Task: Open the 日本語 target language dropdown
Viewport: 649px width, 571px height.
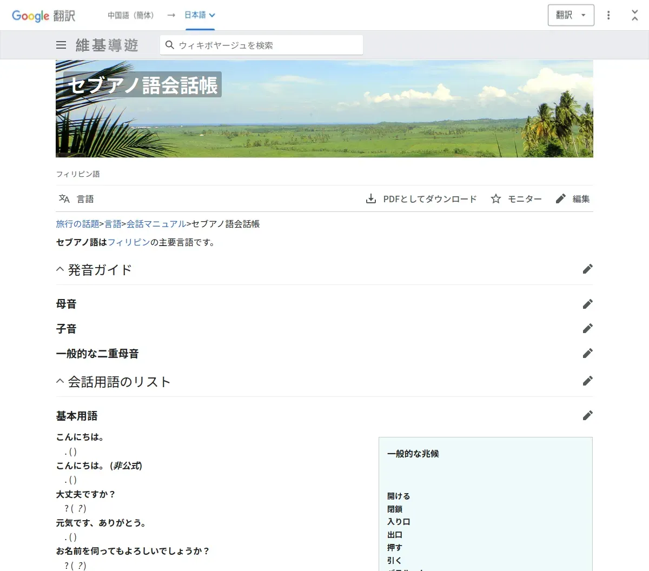Action: [x=200, y=15]
